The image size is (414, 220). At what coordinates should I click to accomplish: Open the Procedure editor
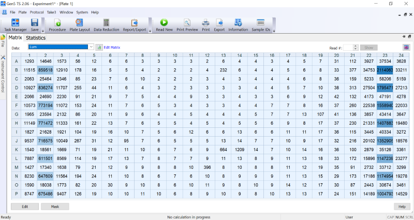tap(57, 25)
